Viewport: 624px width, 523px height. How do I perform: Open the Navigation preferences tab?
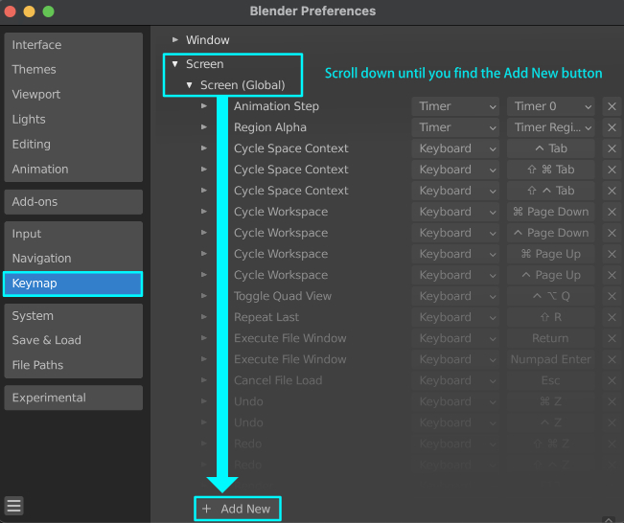click(x=73, y=259)
